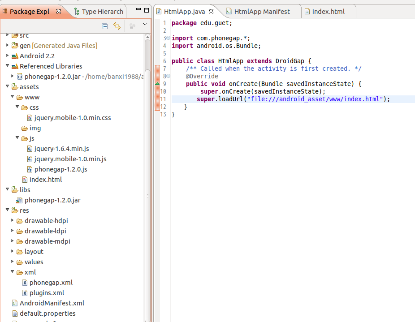Viewport: 415px width, 322px height.
Task: Click the js folder icon
Action: click(x=25, y=139)
